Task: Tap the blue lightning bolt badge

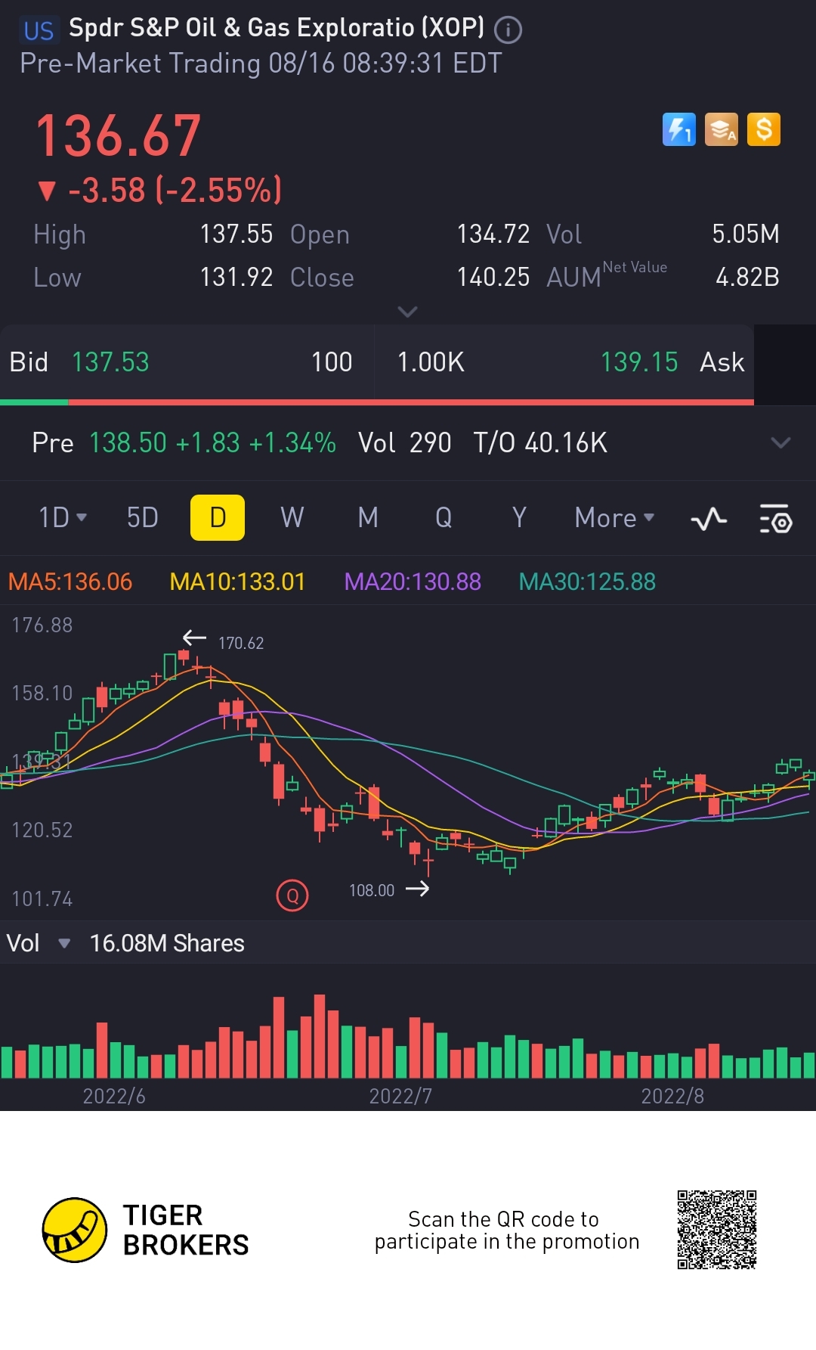Action: coord(678,129)
